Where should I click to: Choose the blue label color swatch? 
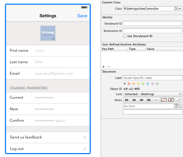148,84
